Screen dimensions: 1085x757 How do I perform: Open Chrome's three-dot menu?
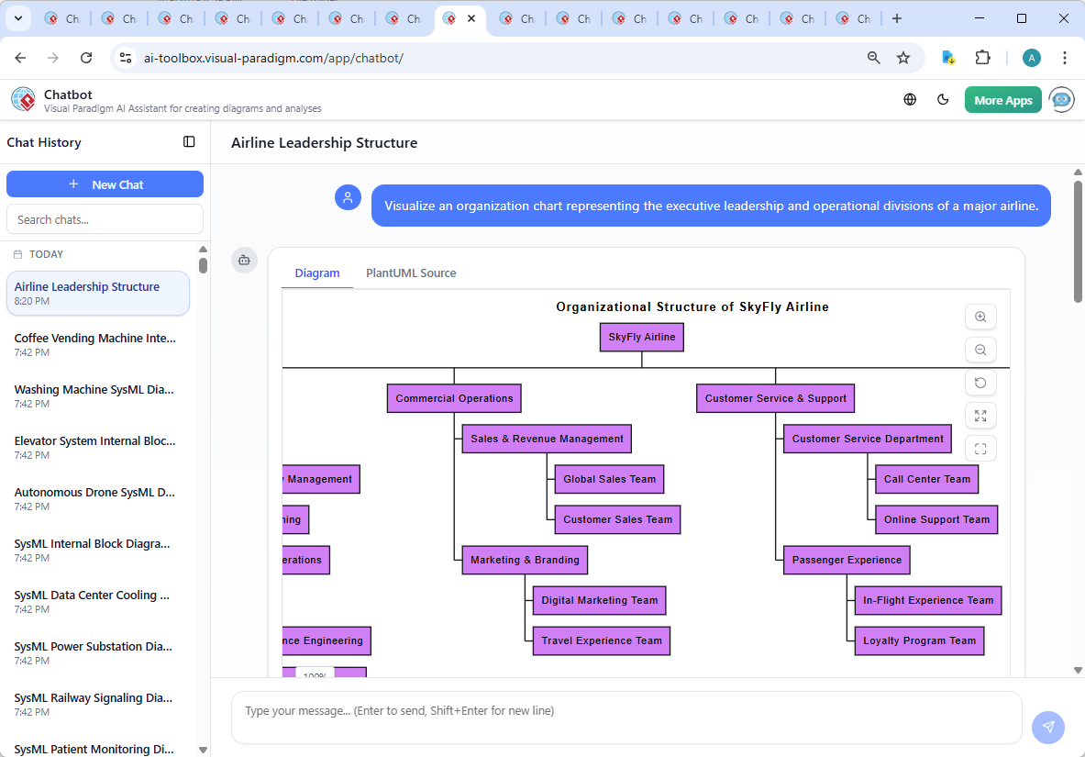tap(1064, 57)
